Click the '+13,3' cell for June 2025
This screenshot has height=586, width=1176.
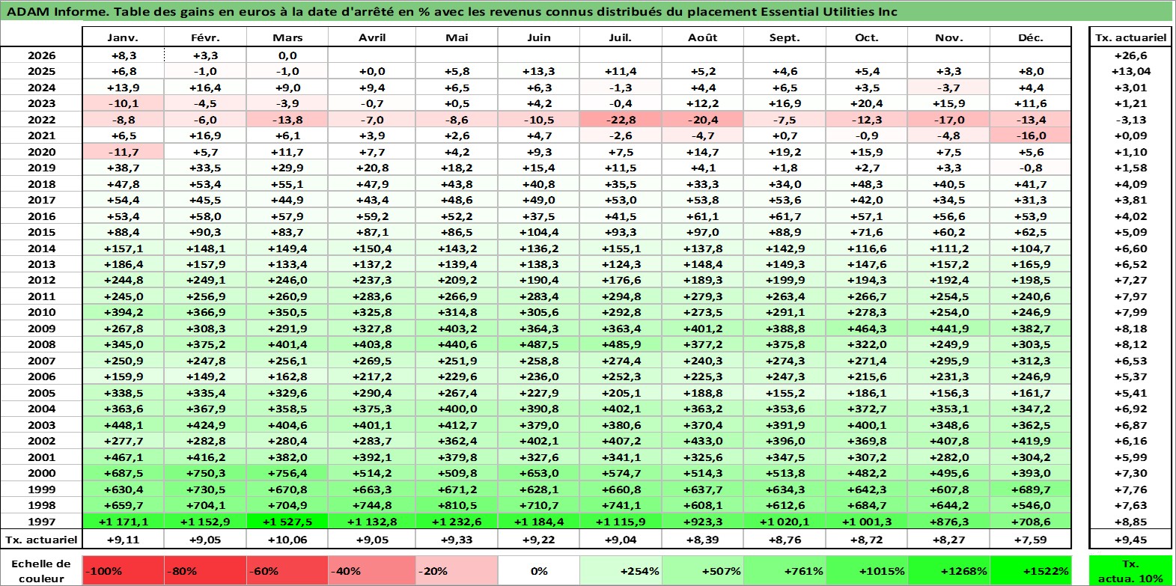click(539, 71)
